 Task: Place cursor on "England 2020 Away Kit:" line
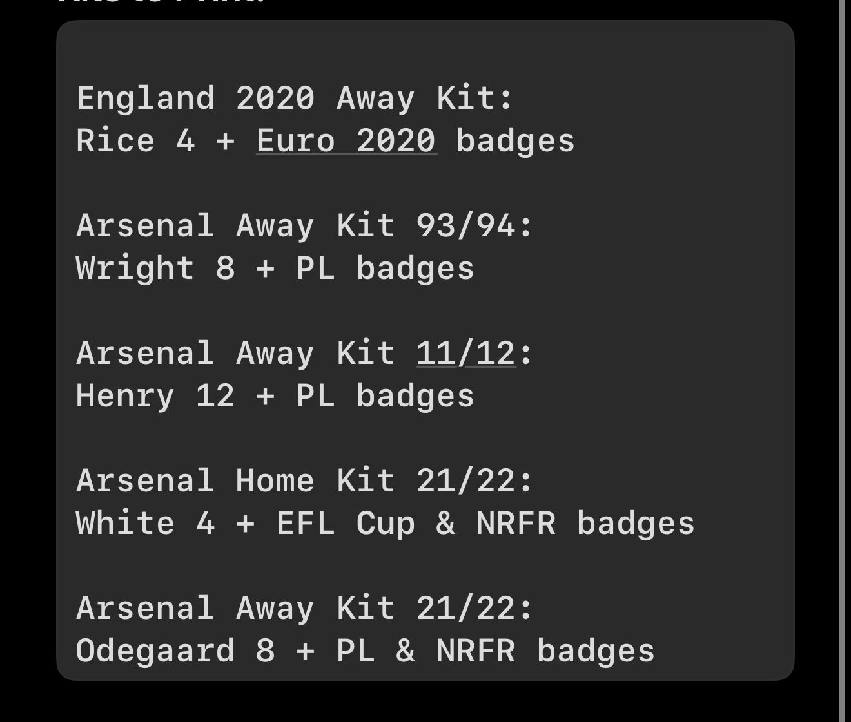(295, 99)
